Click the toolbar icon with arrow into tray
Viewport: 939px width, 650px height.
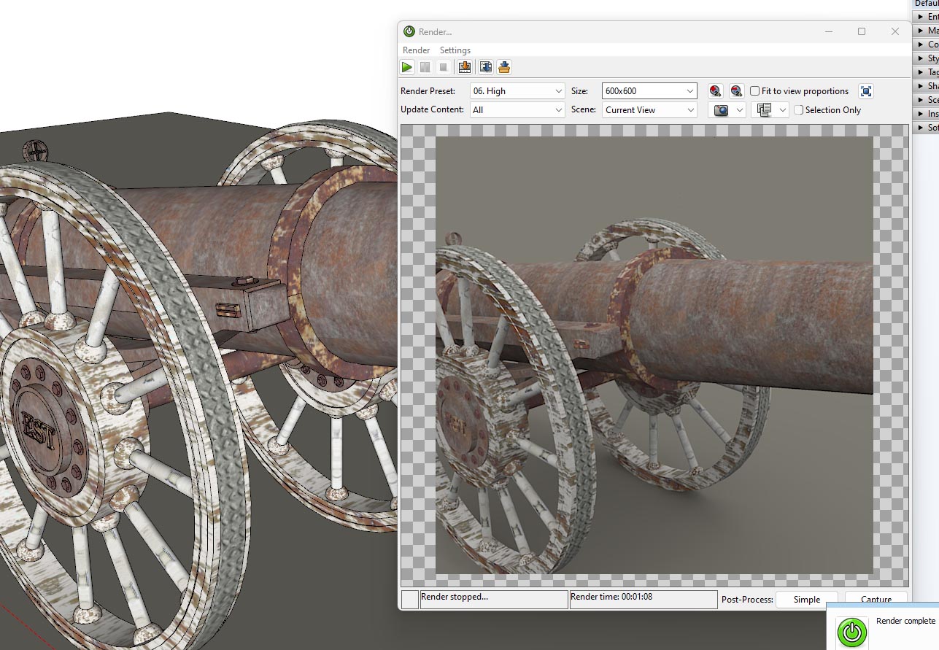[x=504, y=67]
